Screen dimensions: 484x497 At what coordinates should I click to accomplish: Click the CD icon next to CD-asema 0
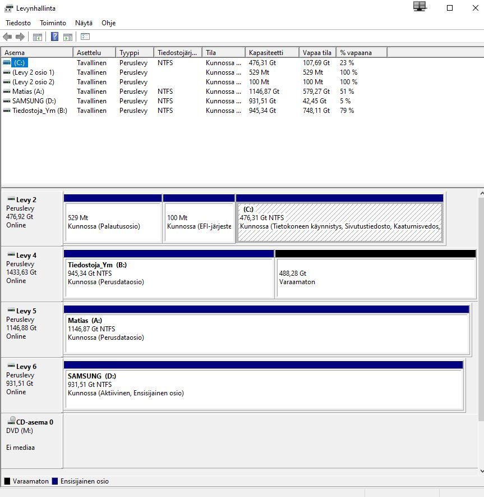click(x=11, y=420)
